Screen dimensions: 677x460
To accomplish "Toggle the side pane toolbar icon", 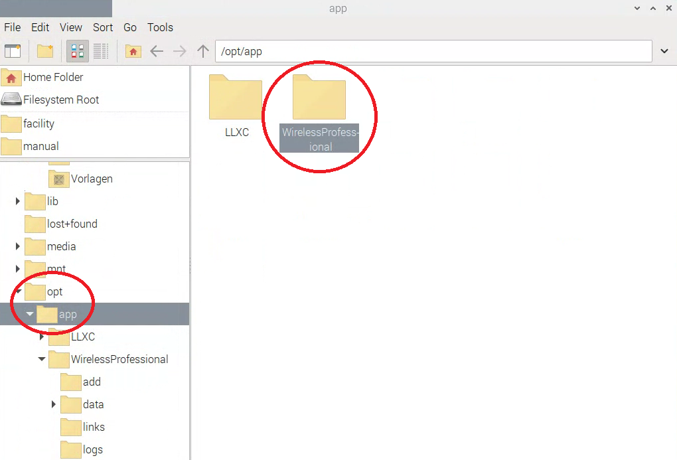I will click(x=13, y=51).
